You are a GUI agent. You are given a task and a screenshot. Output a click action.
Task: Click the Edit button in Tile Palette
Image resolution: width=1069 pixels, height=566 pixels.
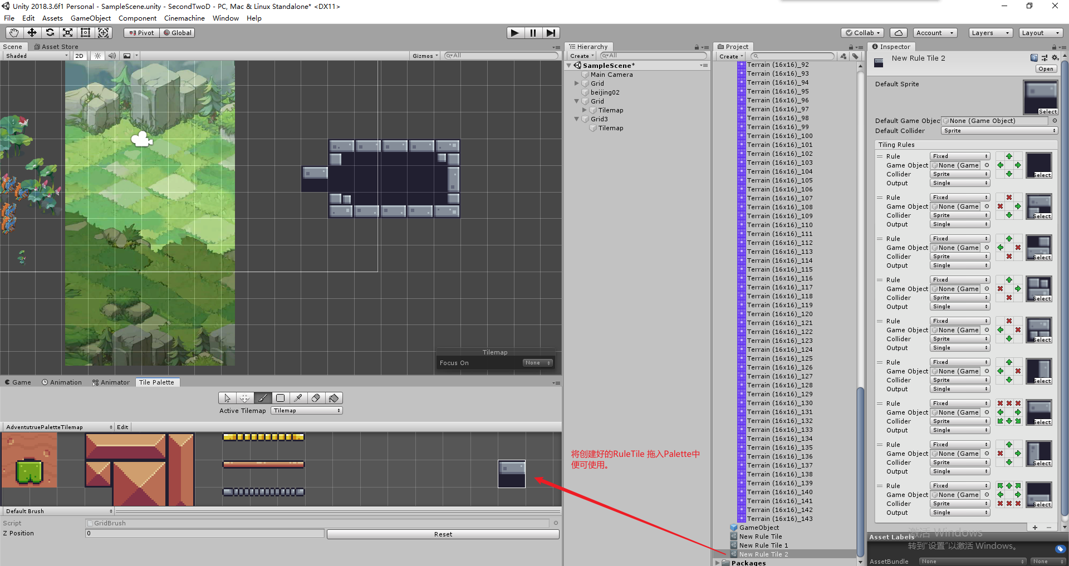pyautogui.click(x=122, y=427)
